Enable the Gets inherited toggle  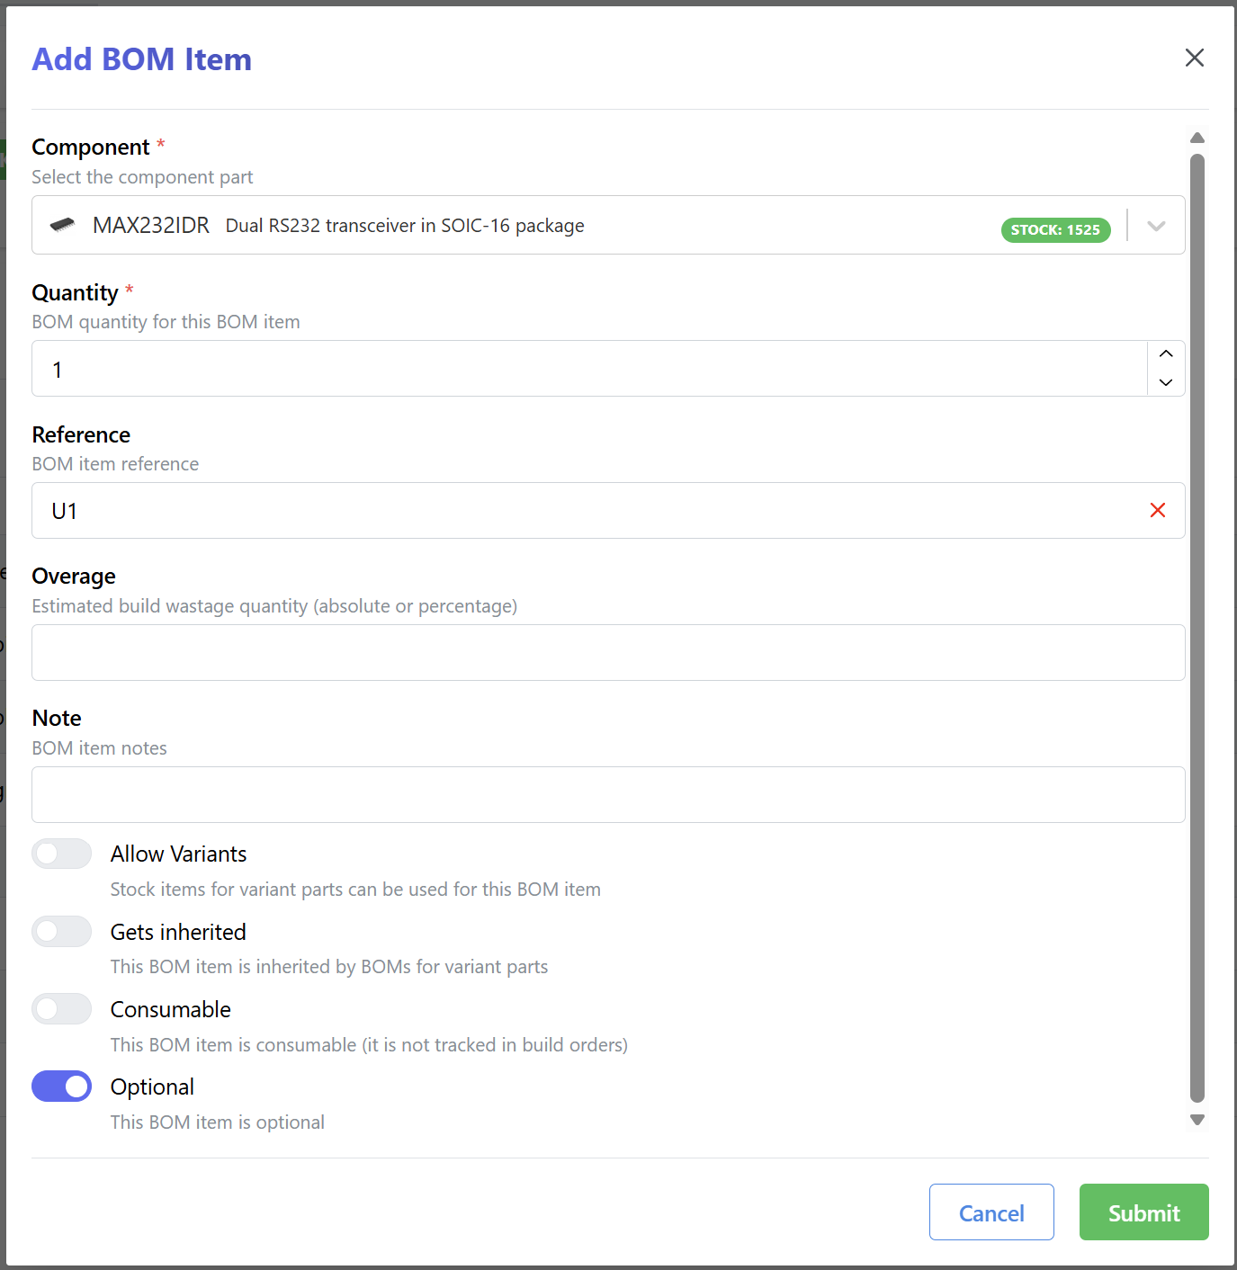click(61, 931)
